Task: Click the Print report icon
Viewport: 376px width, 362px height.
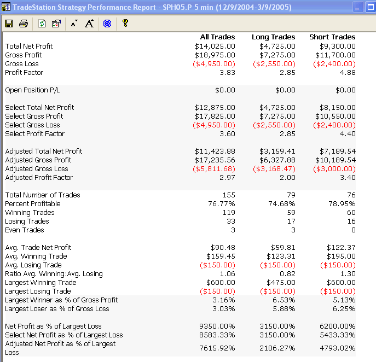Action: tap(24, 24)
